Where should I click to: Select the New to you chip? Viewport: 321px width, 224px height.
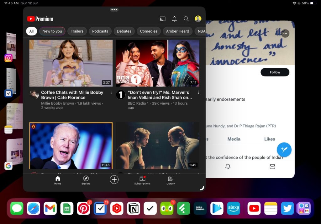click(52, 31)
